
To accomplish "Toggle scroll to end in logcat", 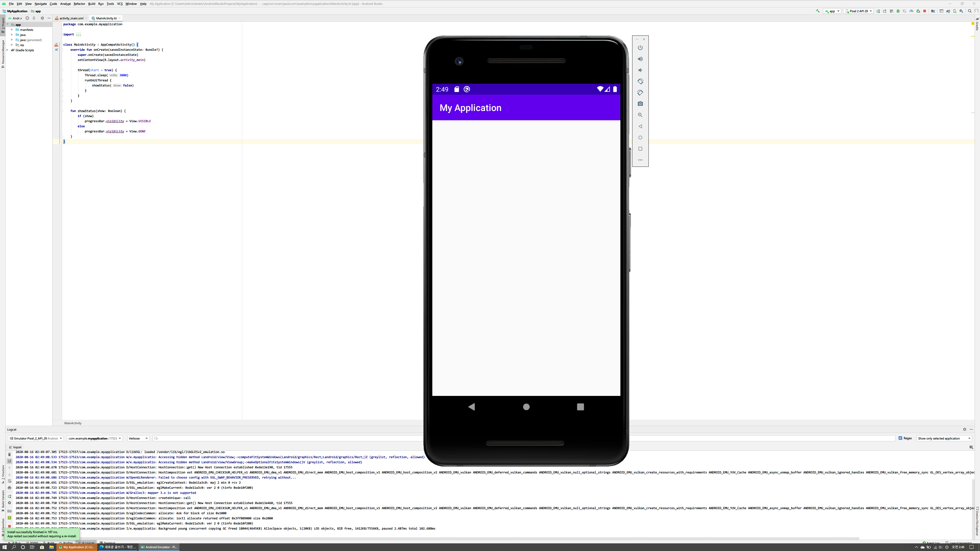I will click(9, 461).
